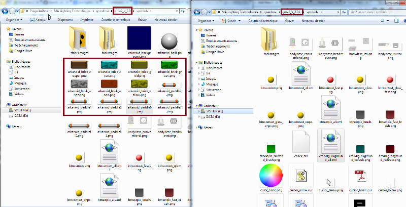Select btnextpic_selected_brush.png green icon
Screen dimensions: 406x207
click(x=270, y=148)
